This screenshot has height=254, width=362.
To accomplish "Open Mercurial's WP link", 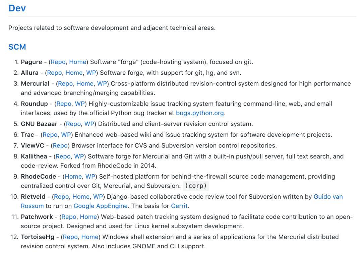I will click(102, 83).
